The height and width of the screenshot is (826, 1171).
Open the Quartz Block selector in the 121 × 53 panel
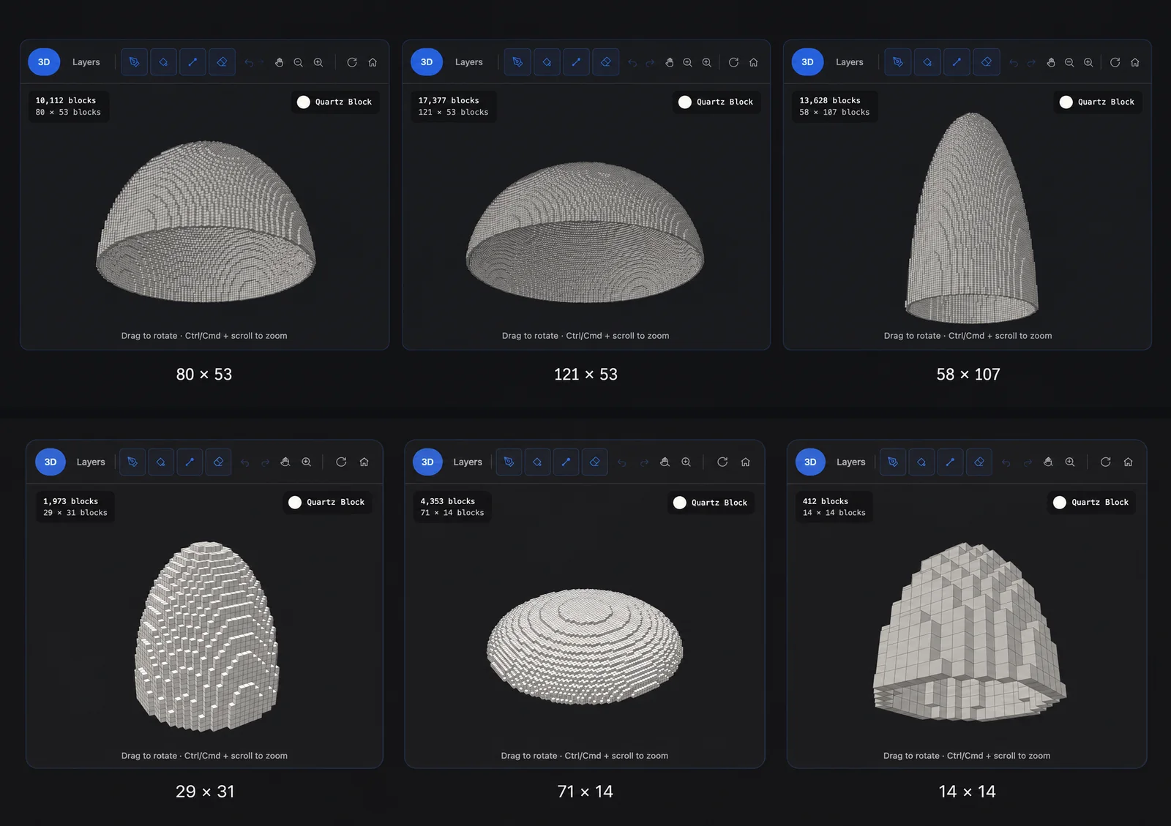[x=717, y=102]
